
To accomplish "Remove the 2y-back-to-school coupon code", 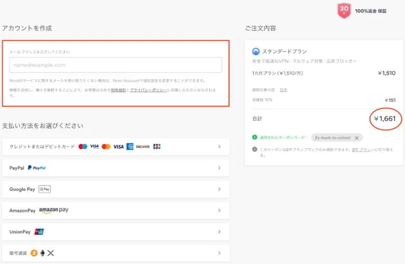I will (x=356, y=138).
